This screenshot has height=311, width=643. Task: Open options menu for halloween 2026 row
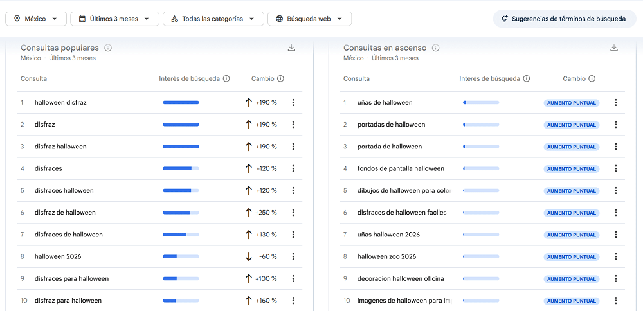pos(293,256)
